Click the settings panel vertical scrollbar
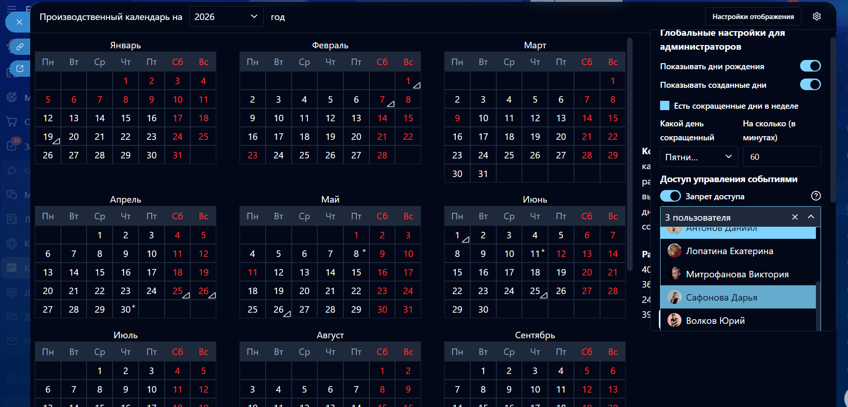This screenshot has height=407, width=848. [833, 120]
